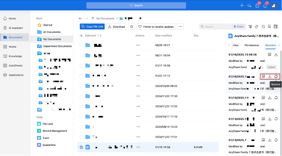Click the tag icon in the toolbar
This screenshot has height=156, width=282.
point(256,27)
